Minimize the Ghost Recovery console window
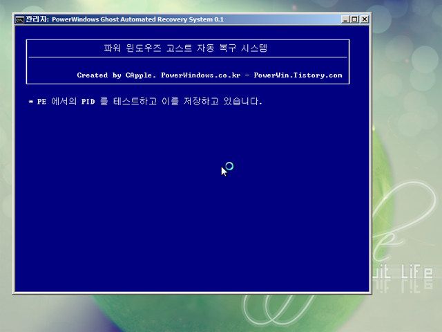The width and height of the screenshot is (442, 332). tap(345, 19)
